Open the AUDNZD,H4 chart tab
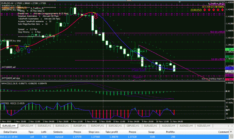Image resolution: width=234 pixels, height=139 pixels. coord(186,126)
